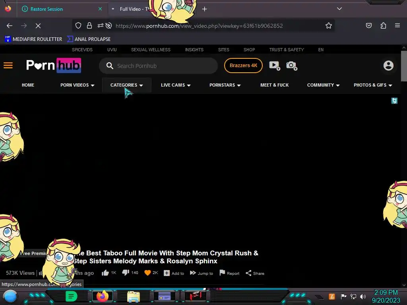Bookmark this page with the star

coord(329,25)
